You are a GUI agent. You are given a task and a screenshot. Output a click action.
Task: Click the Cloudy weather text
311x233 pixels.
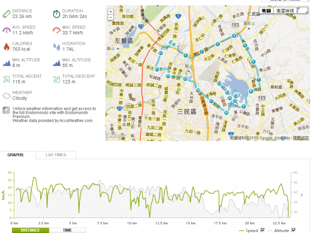(19, 98)
